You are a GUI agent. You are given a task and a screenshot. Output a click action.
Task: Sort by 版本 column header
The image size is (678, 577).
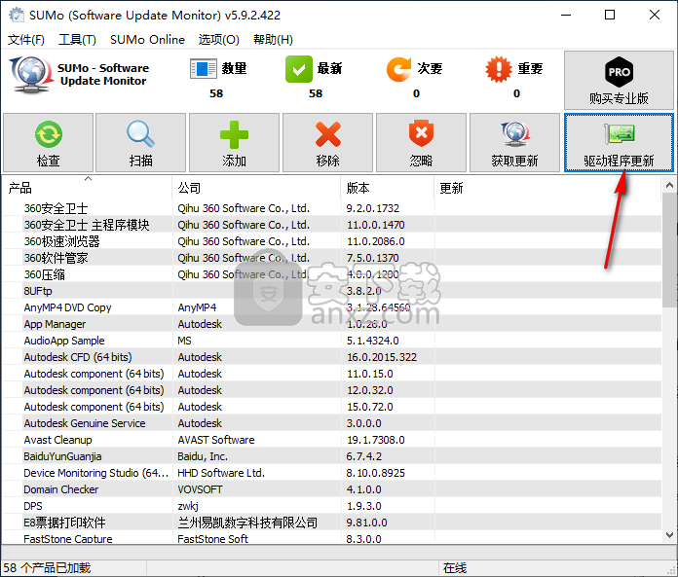tap(388, 188)
